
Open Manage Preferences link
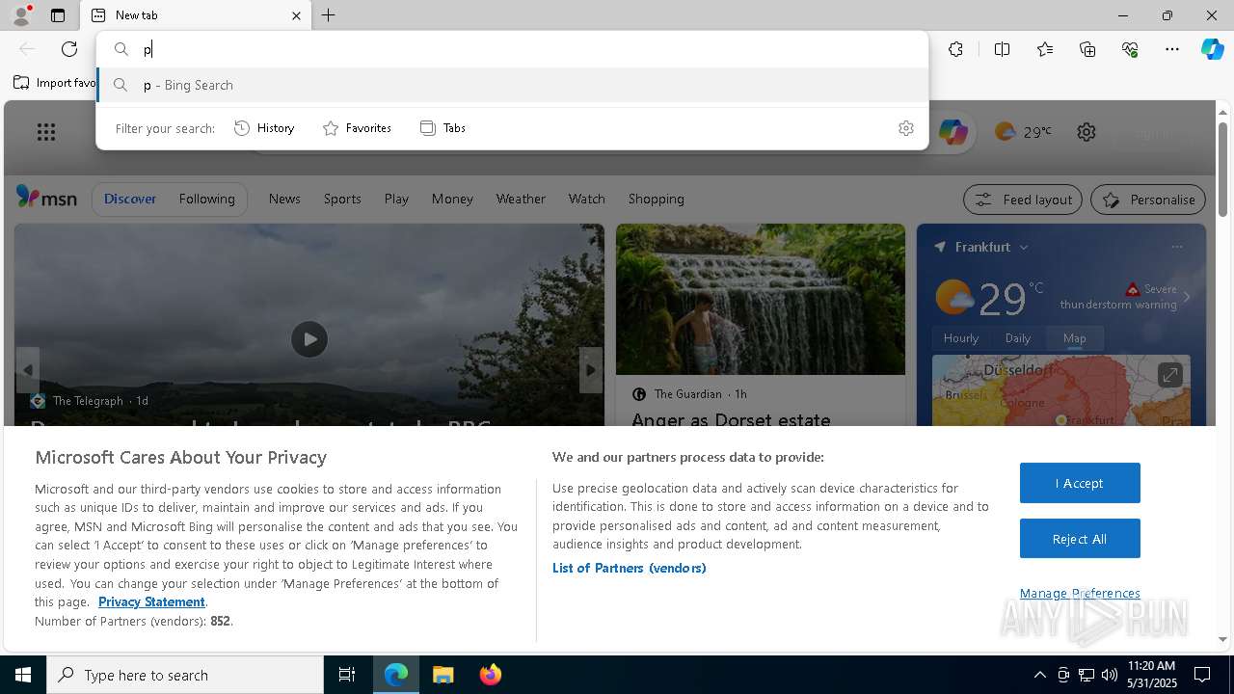coord(1080,593)
